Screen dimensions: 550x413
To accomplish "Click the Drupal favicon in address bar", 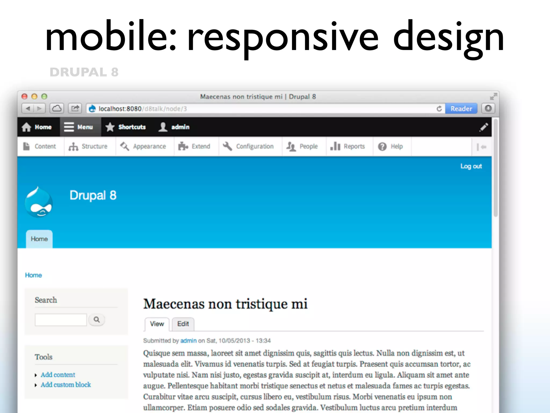I will click(92, 109).
